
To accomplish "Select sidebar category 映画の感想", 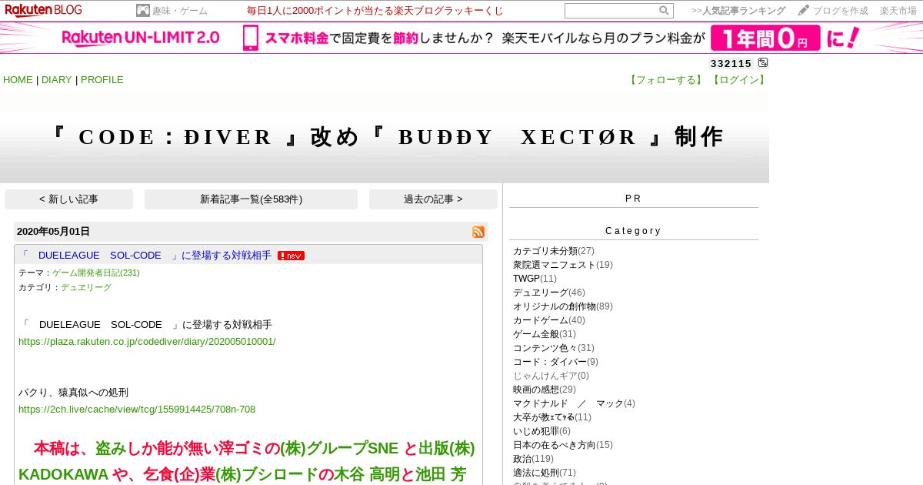I will (535, 390).
